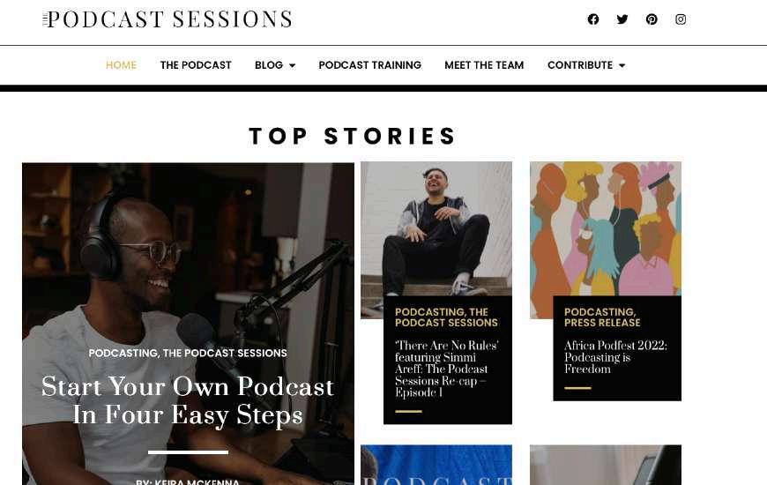Expand the Blog dropdown arrow

(293, 65)
